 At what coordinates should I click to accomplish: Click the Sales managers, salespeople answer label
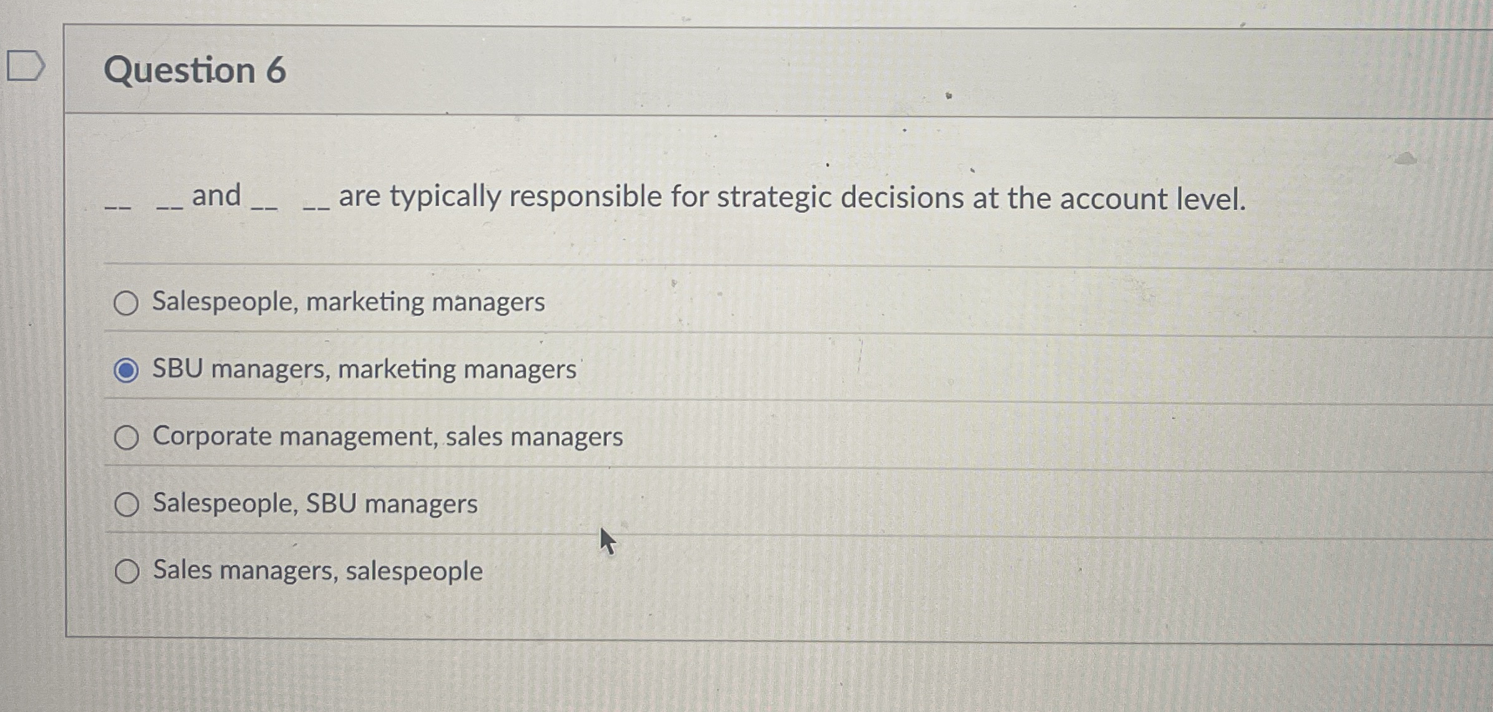coord(316,572)
